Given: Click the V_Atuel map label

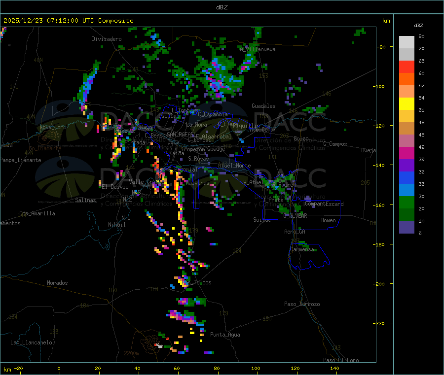Looking at the screenshot, I should [x=254, y=182].
